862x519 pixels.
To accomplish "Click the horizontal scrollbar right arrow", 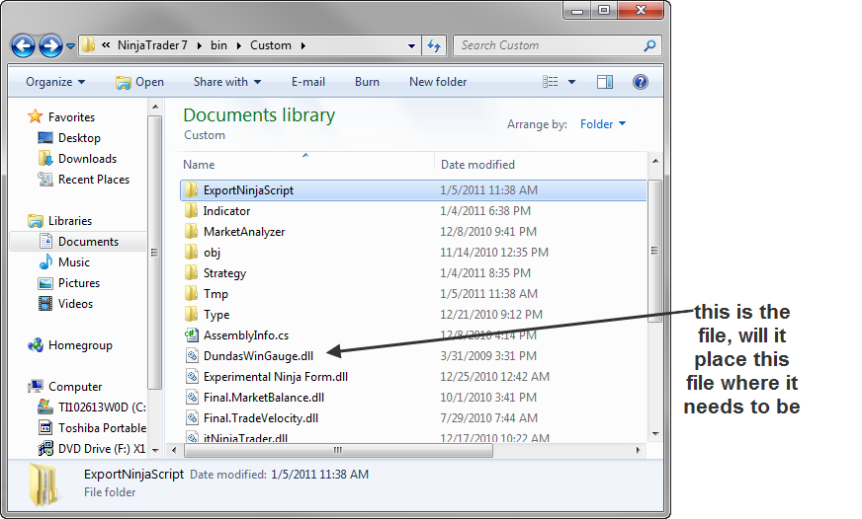I will click(x=638, y=450).
